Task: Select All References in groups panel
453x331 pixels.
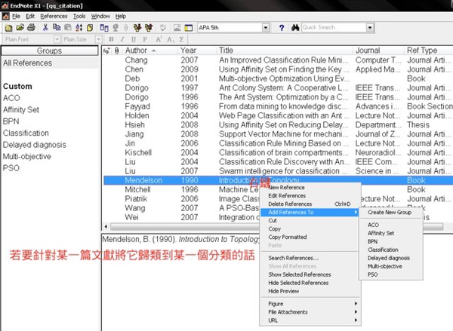Action: coord(27,63)
